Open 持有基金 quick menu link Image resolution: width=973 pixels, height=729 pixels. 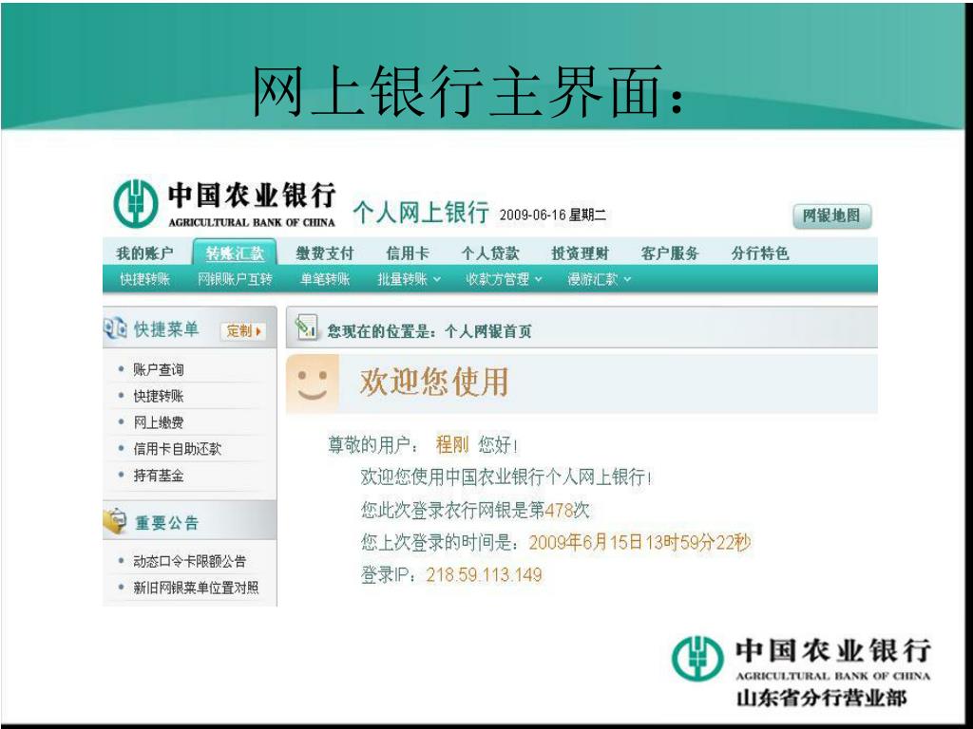click(159, 475)
